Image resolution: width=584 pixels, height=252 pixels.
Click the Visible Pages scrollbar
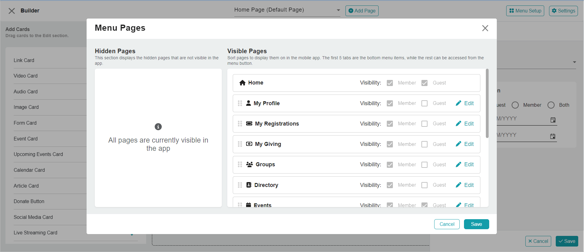pyautogui.click(x=487, y=103)
